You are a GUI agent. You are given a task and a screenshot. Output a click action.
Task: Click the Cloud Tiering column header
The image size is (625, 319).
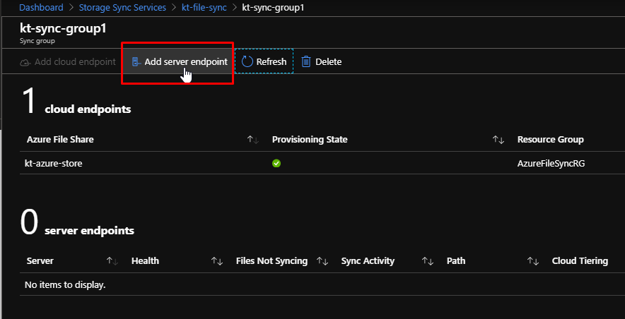[580, 261]
